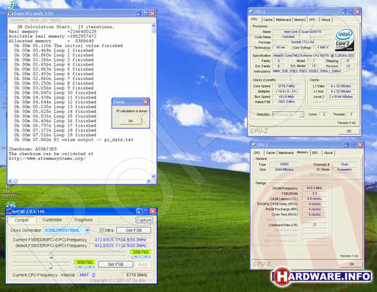Click Checksum A59A71E9 line in Super PI
Viewport: 377px width, 292px height.
(32, 149)
